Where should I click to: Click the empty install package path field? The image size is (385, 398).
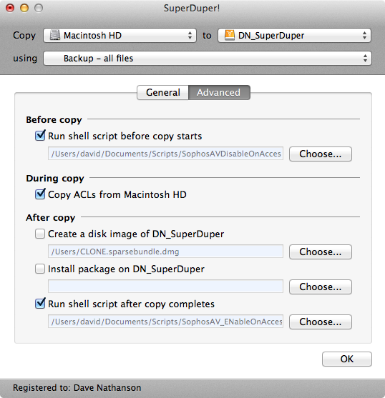tap(165, 287)
